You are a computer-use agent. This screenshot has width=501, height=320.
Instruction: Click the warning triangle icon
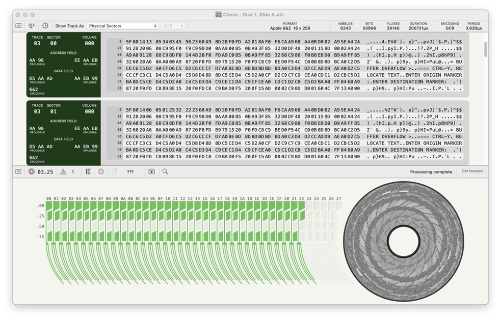click(63, 171)
